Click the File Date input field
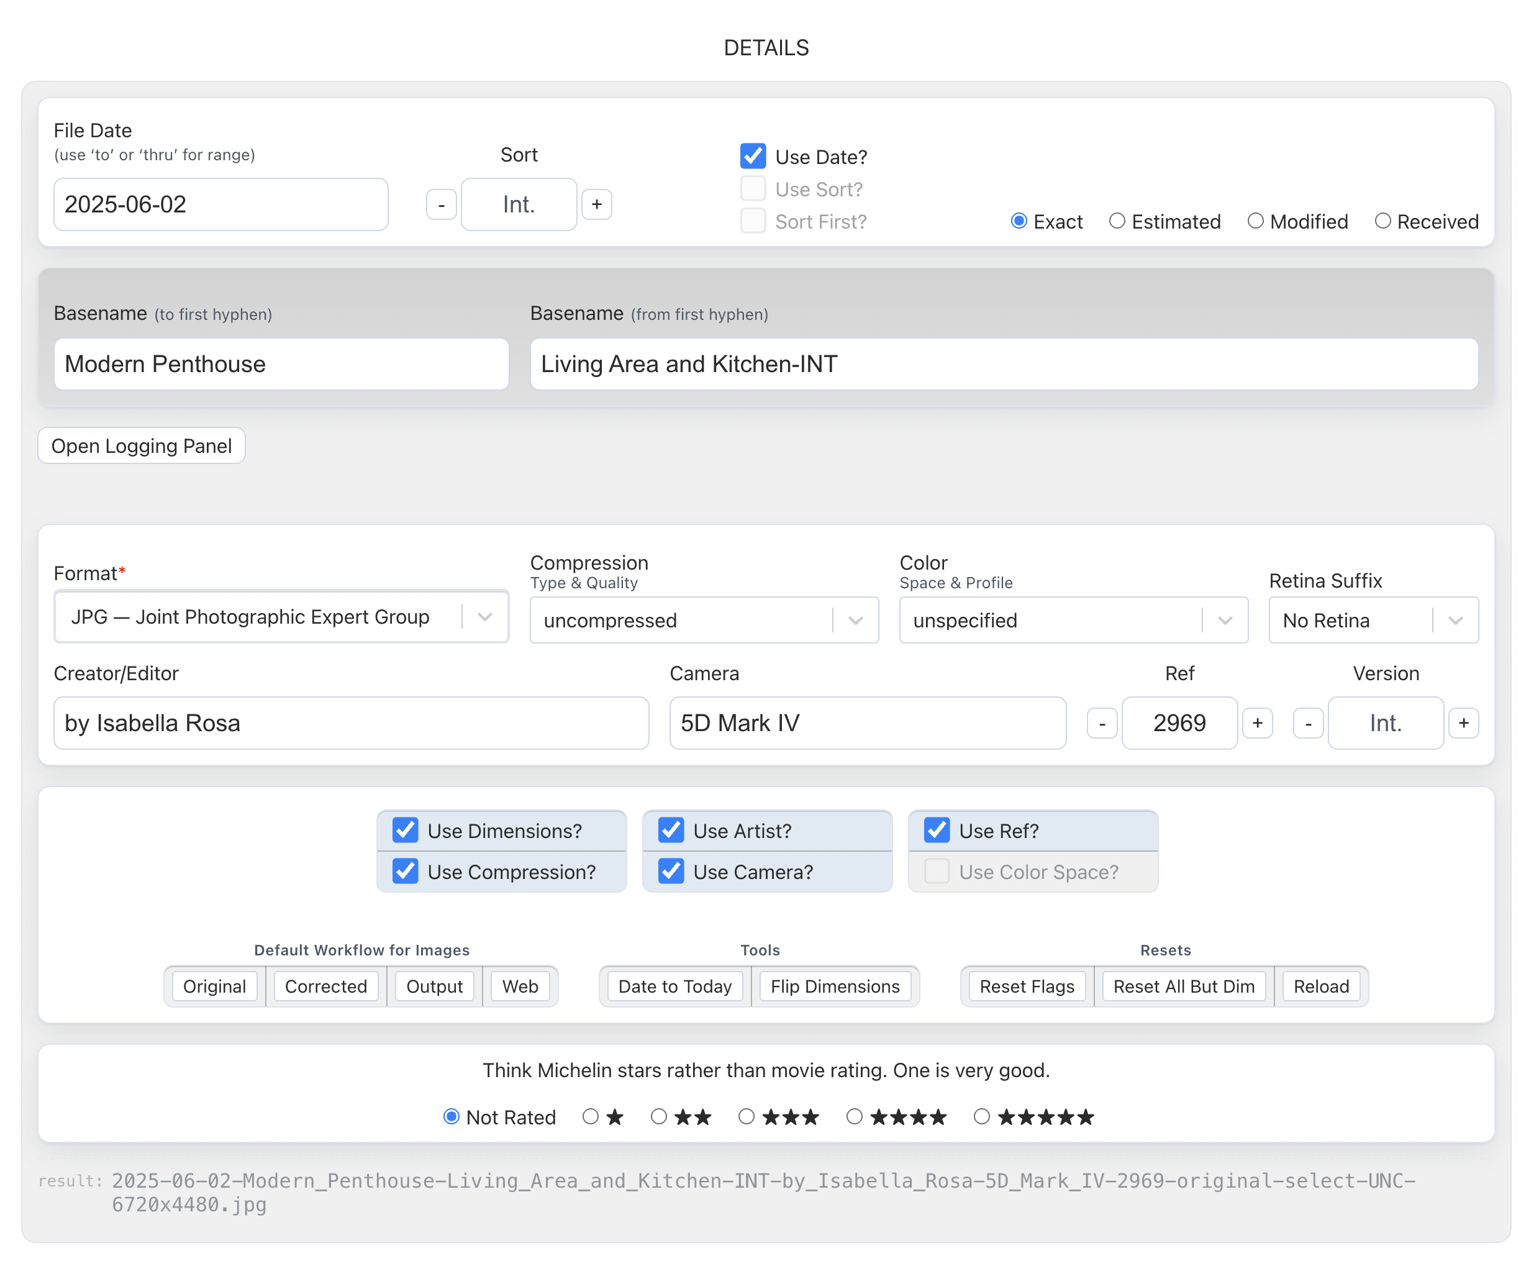Image resolution: width=1539 pixels, height=1266 pixels. click(x=221, y=204)
